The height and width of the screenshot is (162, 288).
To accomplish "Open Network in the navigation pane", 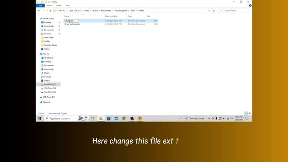I will tap(46, 102).
